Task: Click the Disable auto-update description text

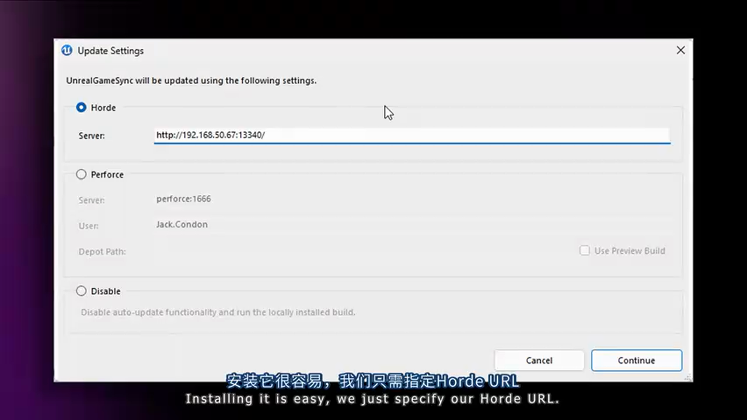Action: click(218, 312)
